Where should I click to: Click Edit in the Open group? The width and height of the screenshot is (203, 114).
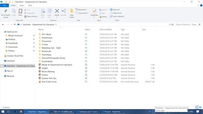tap(102, 13)
